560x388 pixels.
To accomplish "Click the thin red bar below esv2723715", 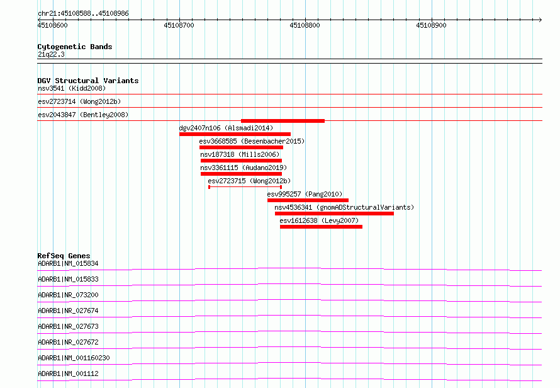I will point(245,187).
